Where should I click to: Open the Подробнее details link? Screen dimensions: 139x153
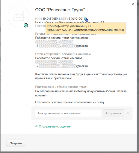(x=40, y=26)
